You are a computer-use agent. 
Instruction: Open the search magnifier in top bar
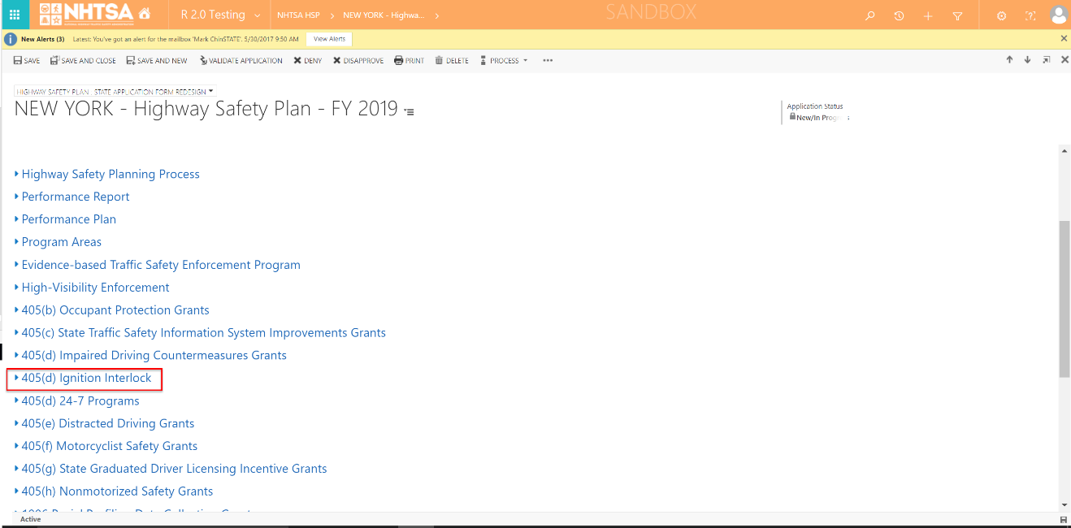870,15
